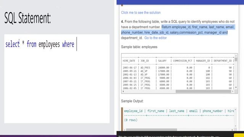Click the sample table scroll-left arrow

(123, 91)
